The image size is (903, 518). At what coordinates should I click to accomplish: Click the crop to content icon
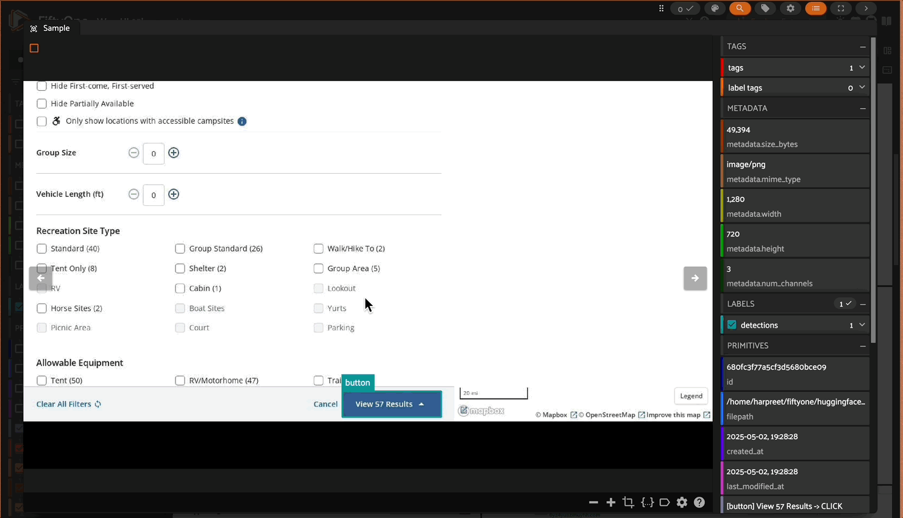(628, 502)
